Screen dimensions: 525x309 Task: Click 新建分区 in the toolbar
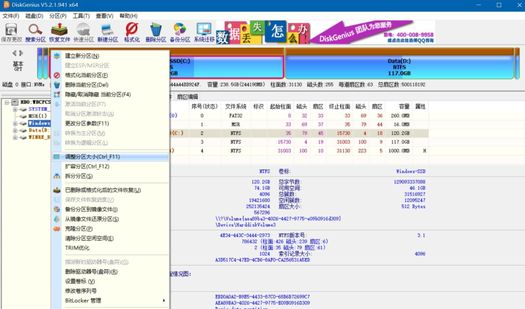(108, 31)
